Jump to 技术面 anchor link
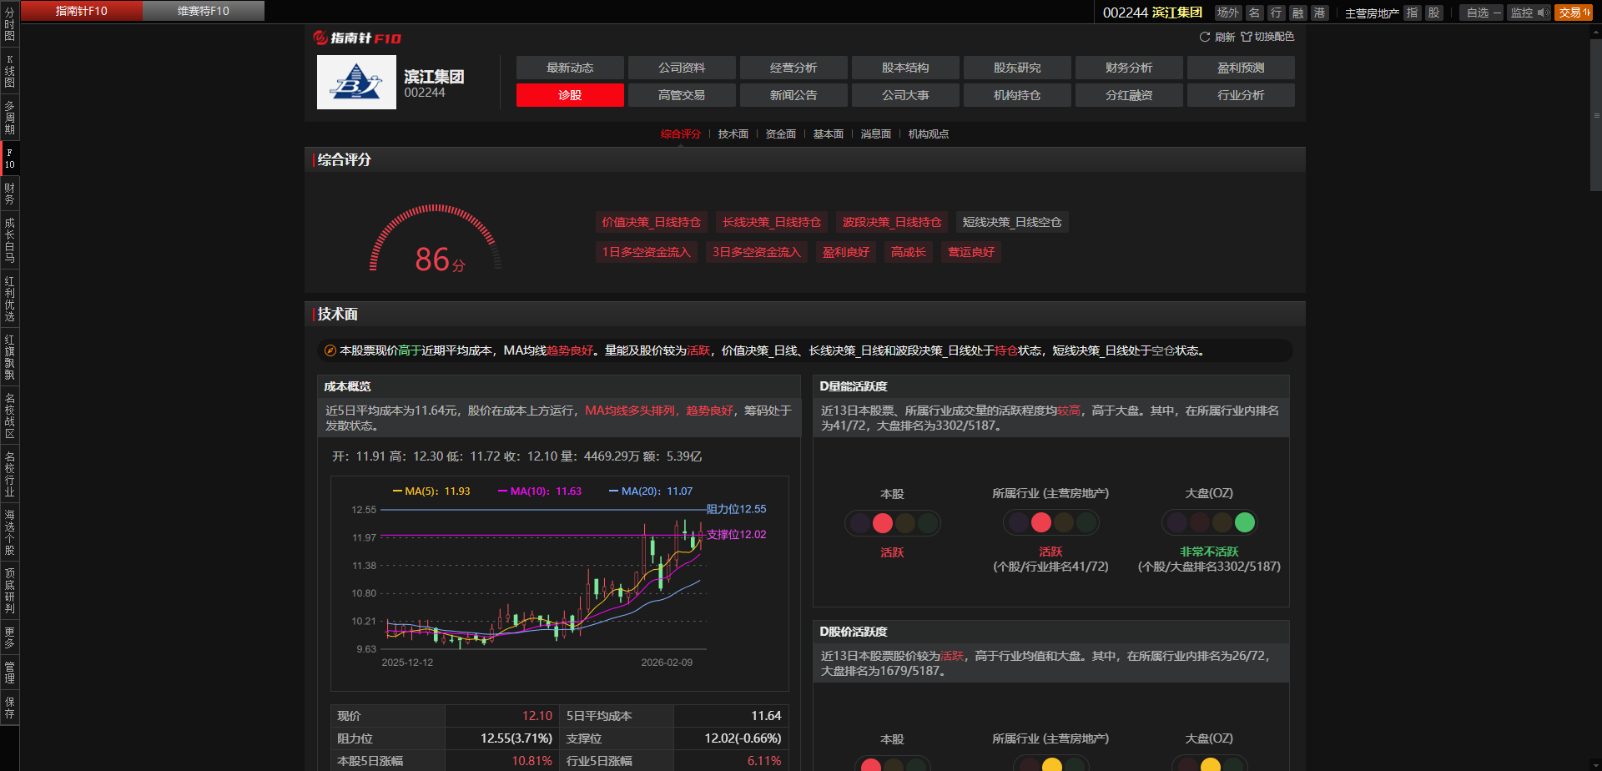This screenshot has height=771, width=1602. tap(733, 134)
